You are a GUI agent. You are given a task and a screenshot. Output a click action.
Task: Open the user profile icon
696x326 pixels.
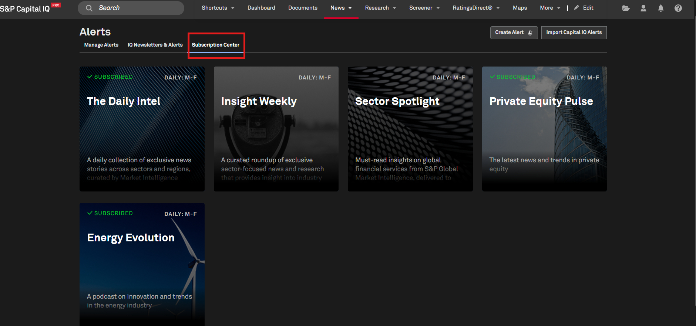pos(643,8)
